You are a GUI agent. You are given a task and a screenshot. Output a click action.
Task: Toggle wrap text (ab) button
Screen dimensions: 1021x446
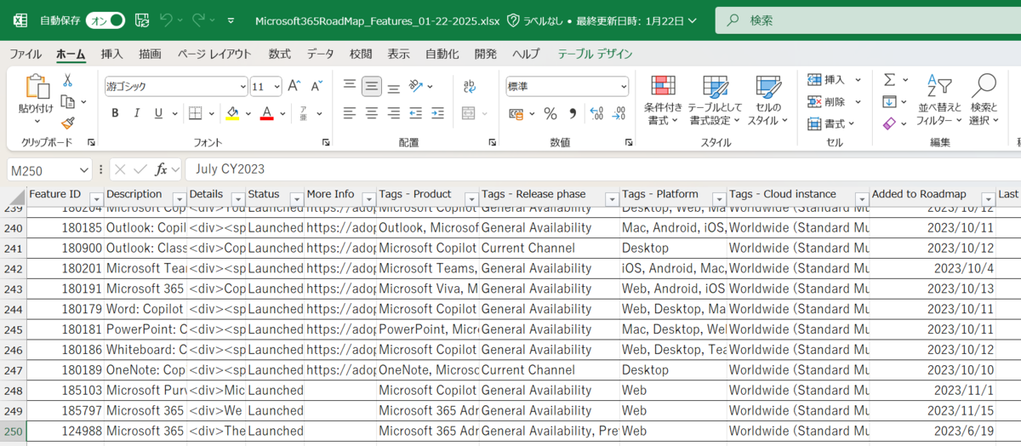[x=469, y=86]
